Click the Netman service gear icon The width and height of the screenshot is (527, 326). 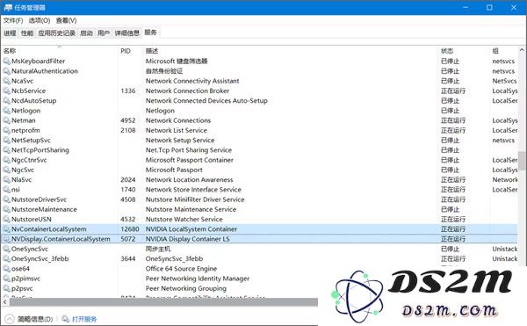6,120
